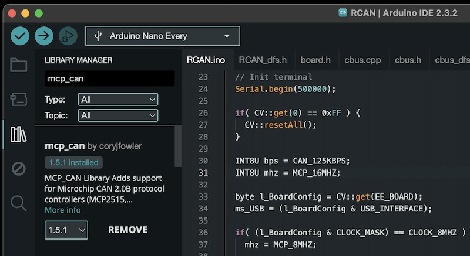This screenshot has width=470, height=256.
Task: Open the Search magnifier sidebar icon
Action: [x=18, y=203]
